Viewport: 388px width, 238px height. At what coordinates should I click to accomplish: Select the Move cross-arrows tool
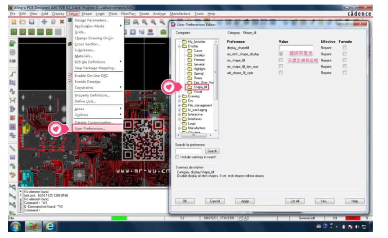point(44,22)
